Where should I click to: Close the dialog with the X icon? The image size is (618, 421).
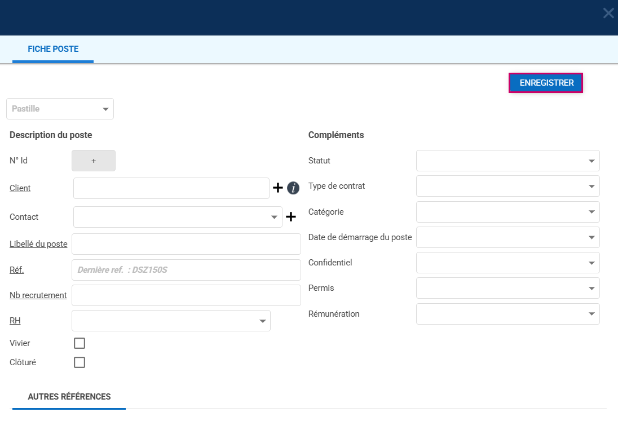608,13
